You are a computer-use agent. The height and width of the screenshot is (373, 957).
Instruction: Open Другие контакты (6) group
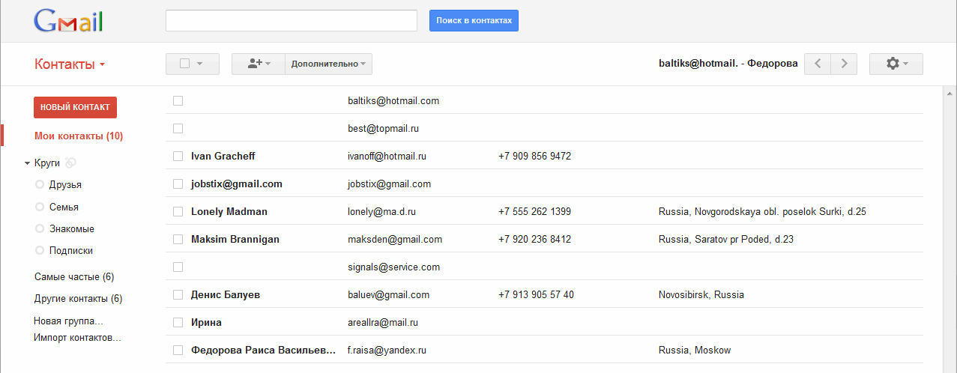point(78,299)
